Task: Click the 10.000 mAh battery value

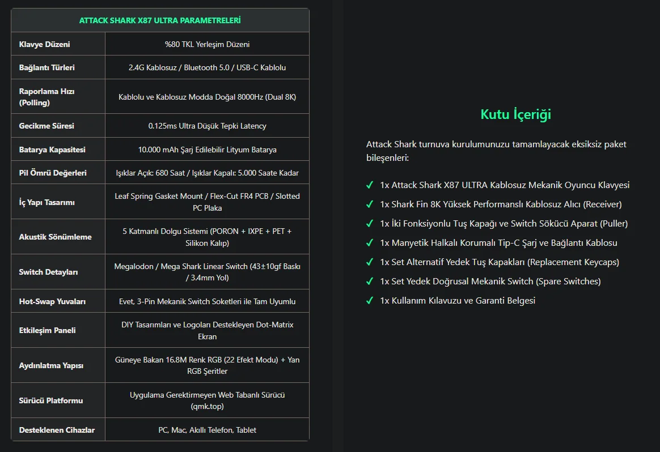Action: (207, 150)
